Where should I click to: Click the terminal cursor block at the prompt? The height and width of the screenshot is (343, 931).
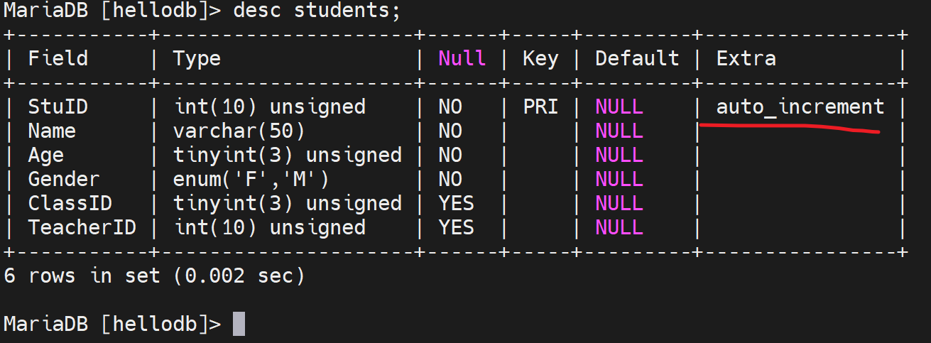(239, 324)
